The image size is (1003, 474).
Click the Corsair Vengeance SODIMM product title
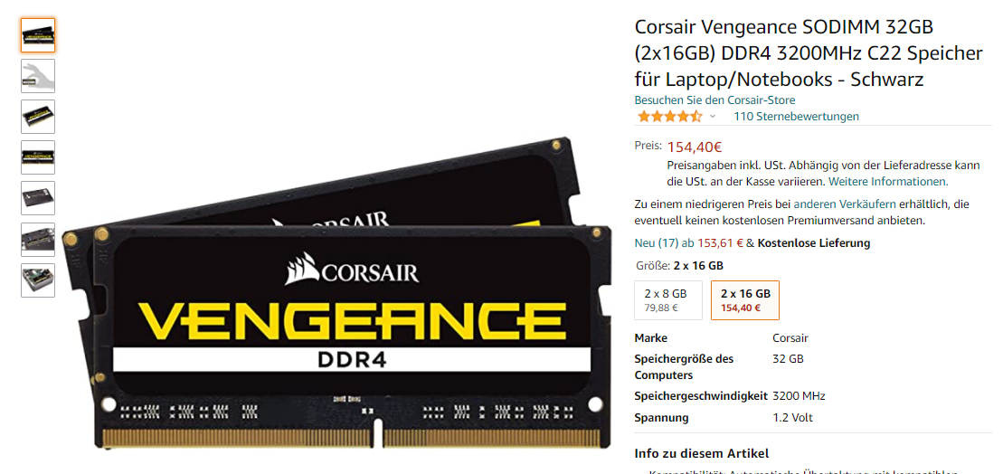808,53
